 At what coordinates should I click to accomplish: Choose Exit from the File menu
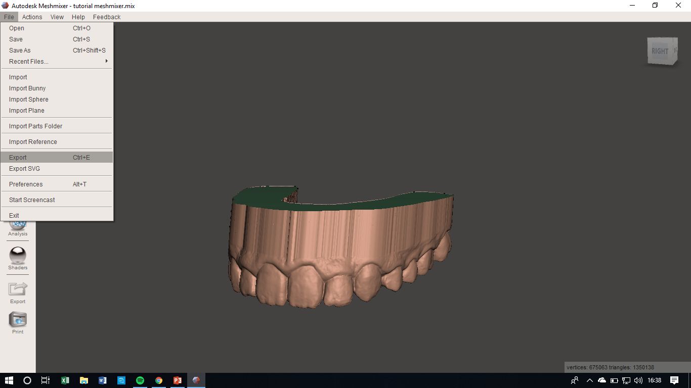(x=57, y=216)
